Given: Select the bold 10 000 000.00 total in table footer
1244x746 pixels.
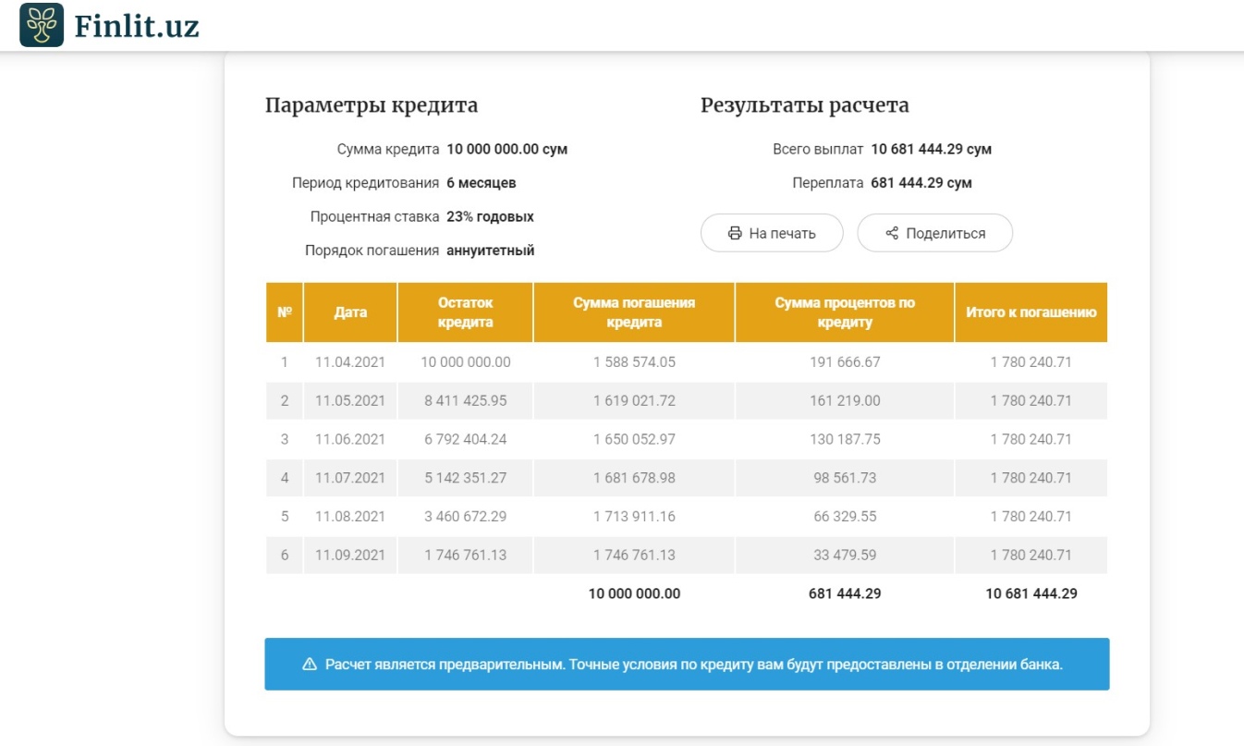Looking at the screenshot, I should click(x=634, y=593).
